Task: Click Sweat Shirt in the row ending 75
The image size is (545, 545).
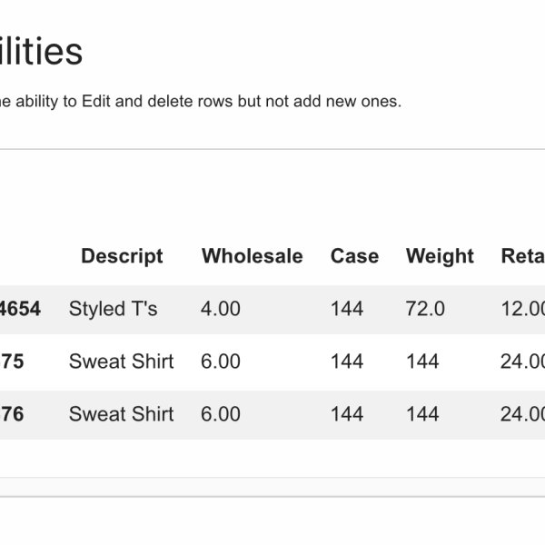Action: coord(121,362)
